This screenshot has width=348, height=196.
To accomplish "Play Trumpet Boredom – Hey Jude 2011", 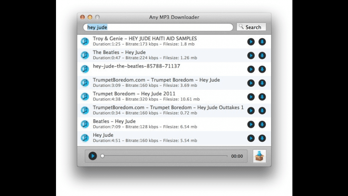I will (x=251, y=97).
